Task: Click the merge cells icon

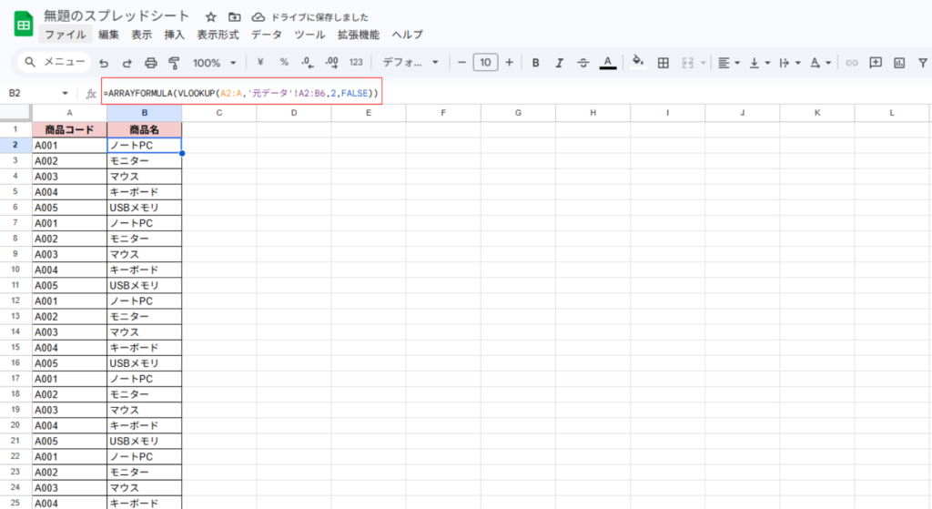Action: [x=688, y=63]
